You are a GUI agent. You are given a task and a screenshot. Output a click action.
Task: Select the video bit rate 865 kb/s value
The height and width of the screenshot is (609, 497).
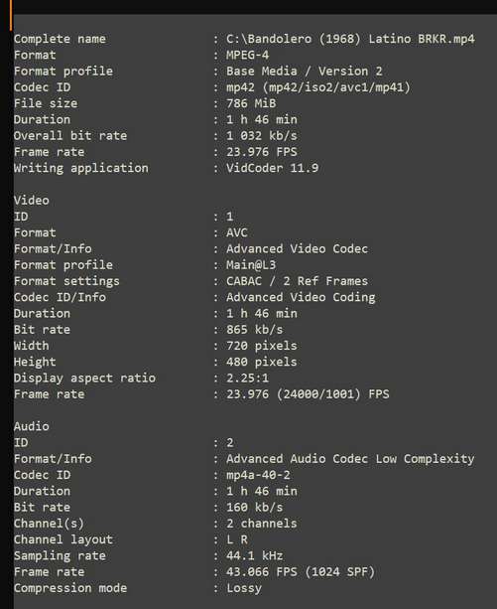(254, 330)
